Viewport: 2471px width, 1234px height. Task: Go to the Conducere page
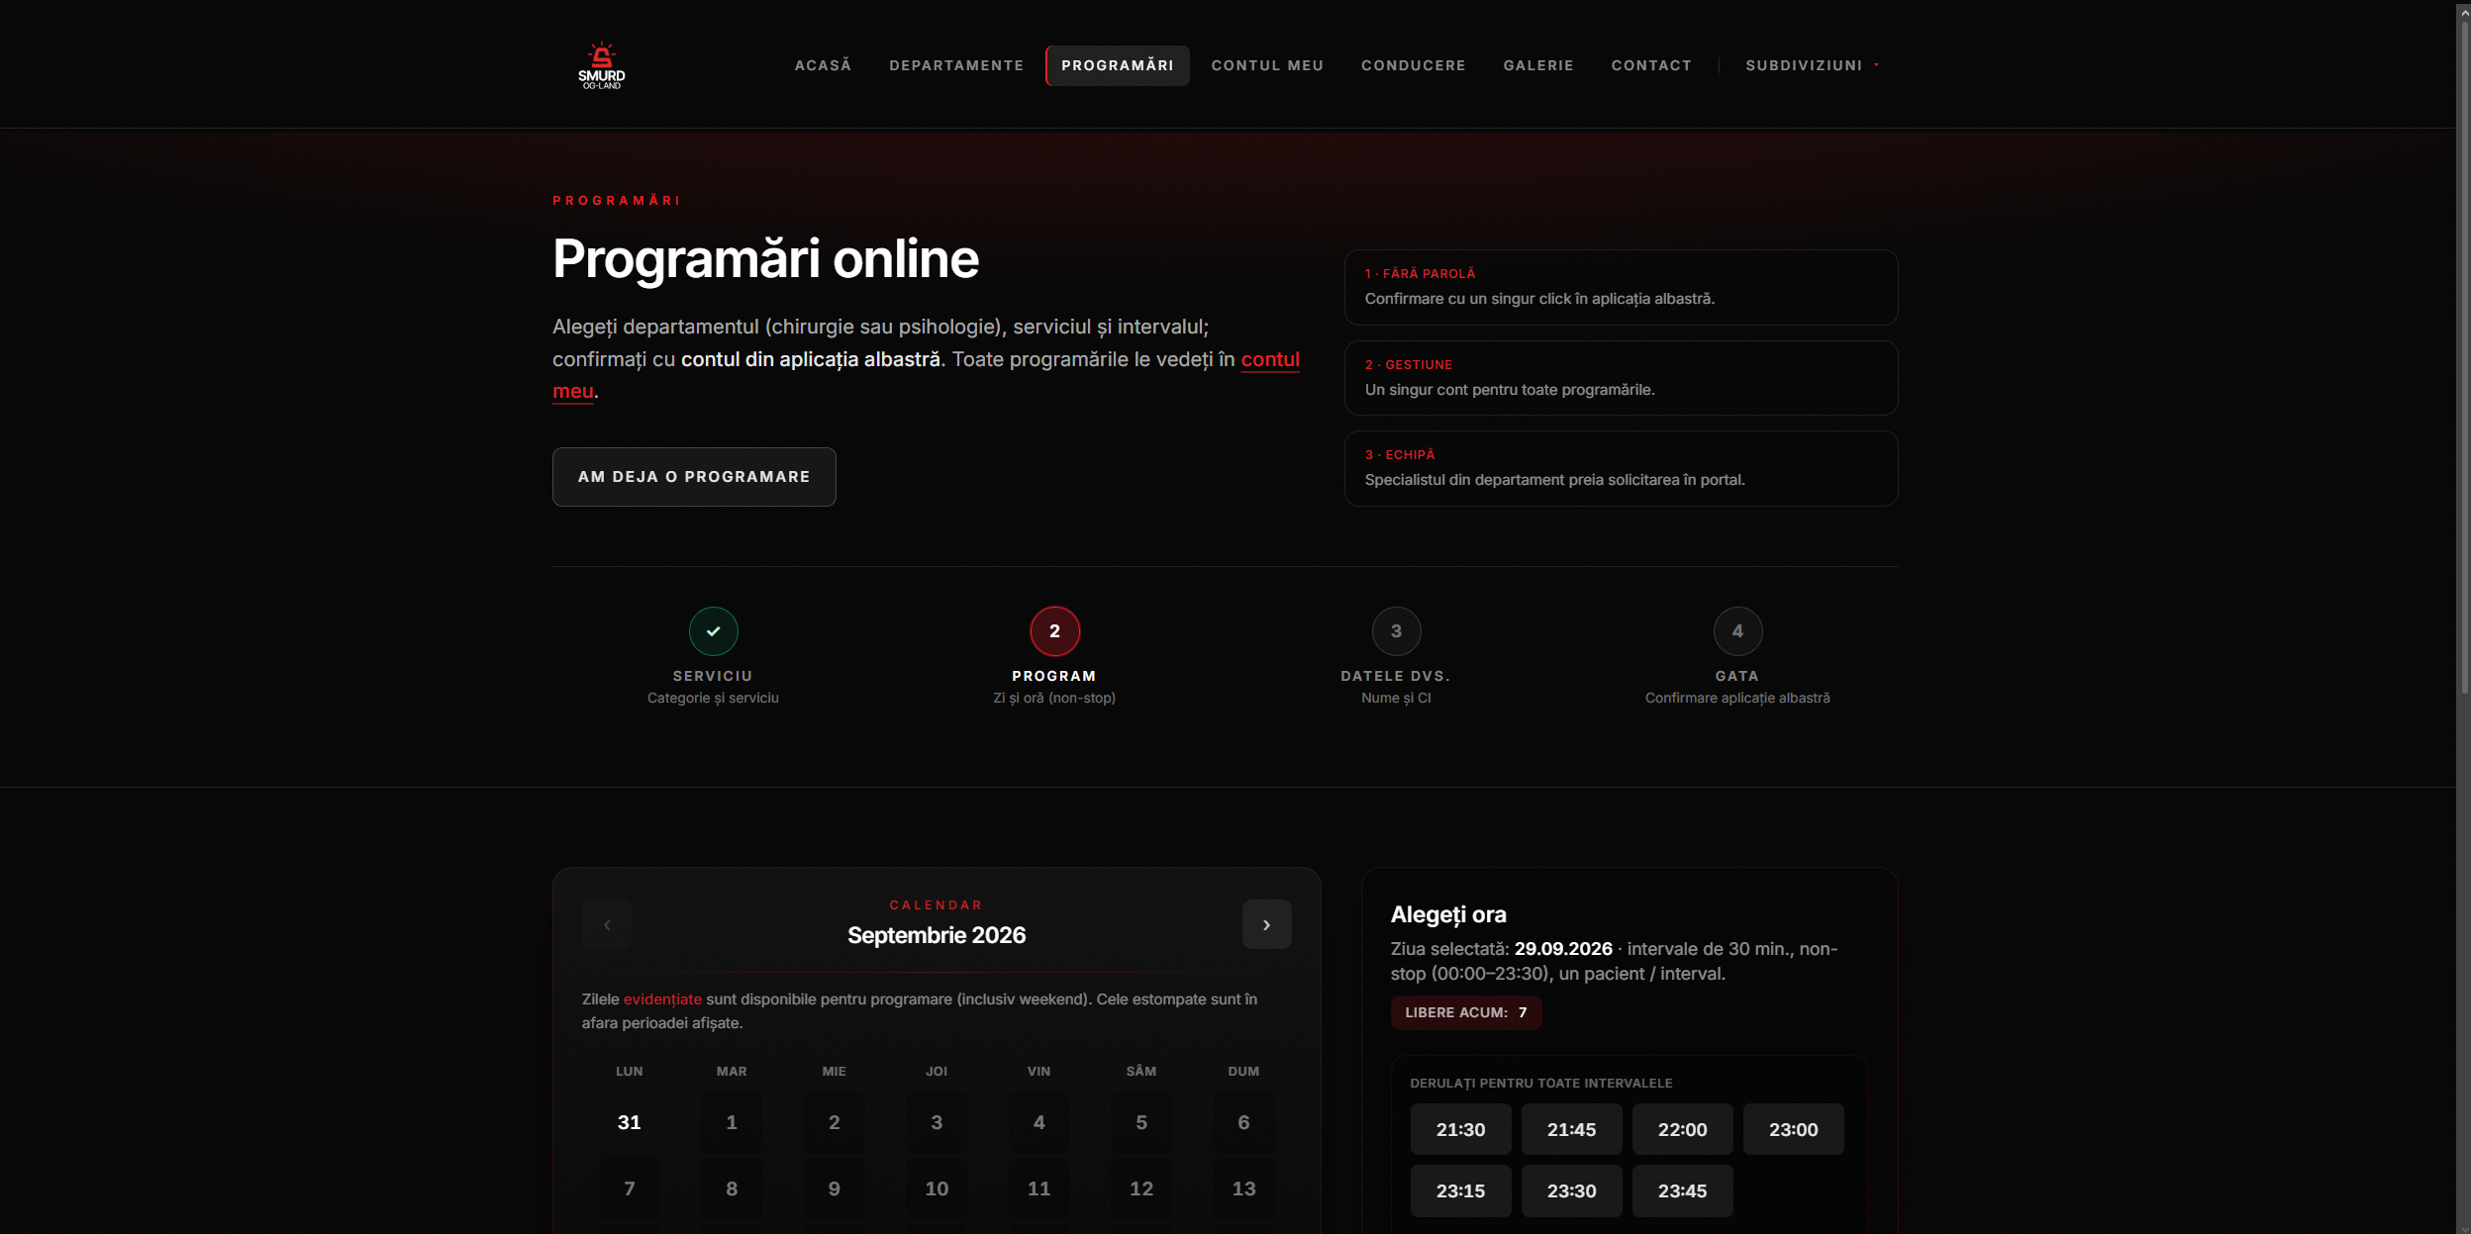[1413, 65]
